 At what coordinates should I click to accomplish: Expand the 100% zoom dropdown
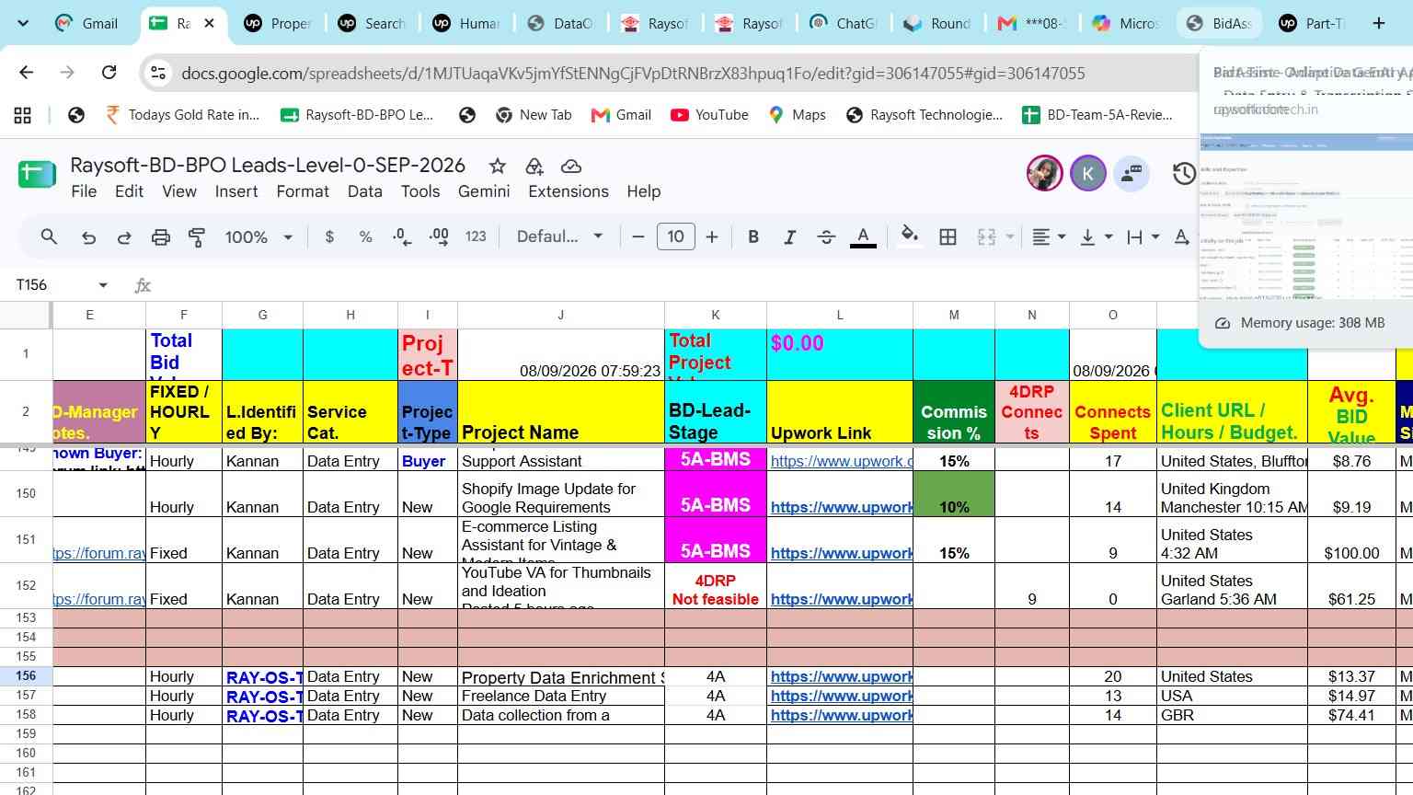point(258,237)
